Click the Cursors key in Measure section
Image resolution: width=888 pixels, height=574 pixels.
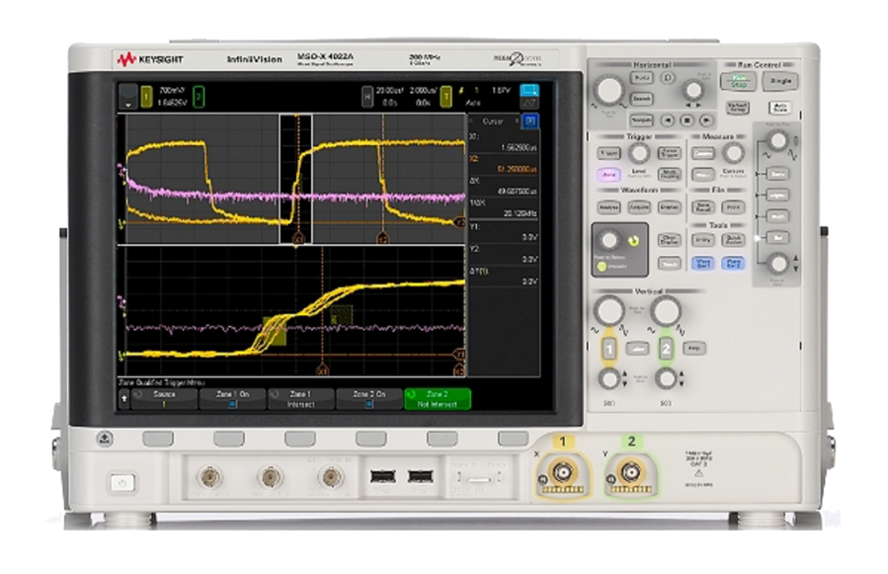(x=703, y=153)
